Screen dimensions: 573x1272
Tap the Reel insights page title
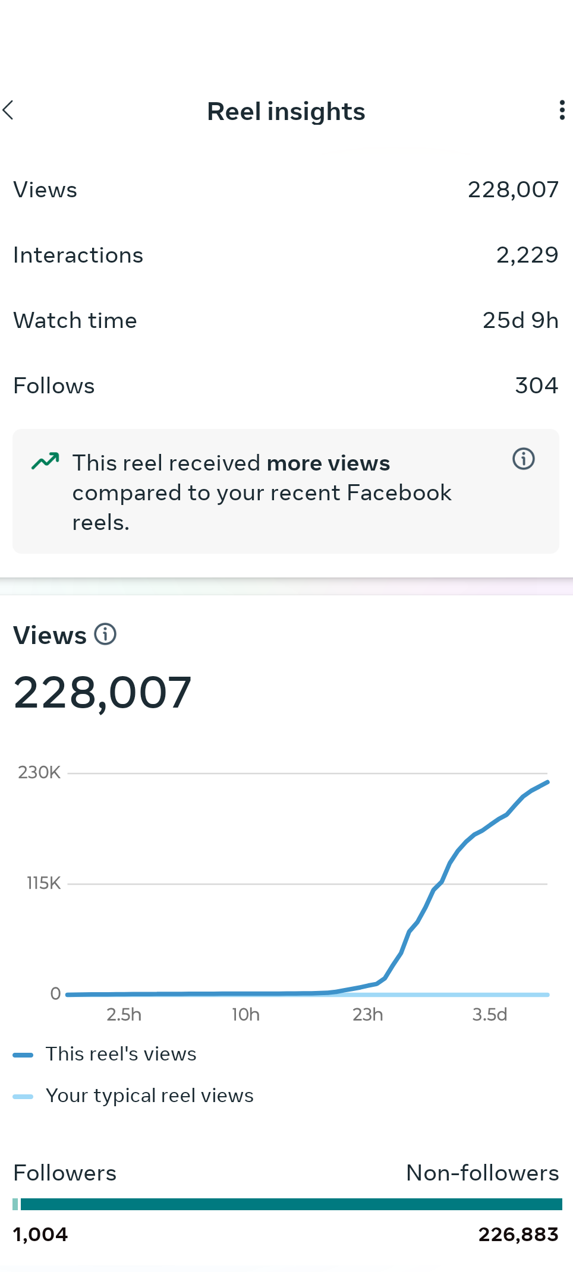click(x=286, y=112)
